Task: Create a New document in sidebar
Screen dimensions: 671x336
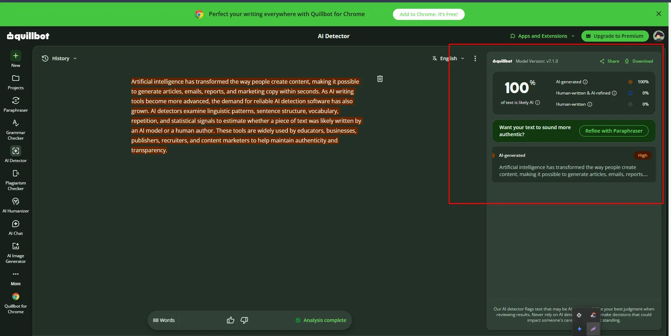Action: [x=16, y=59]
